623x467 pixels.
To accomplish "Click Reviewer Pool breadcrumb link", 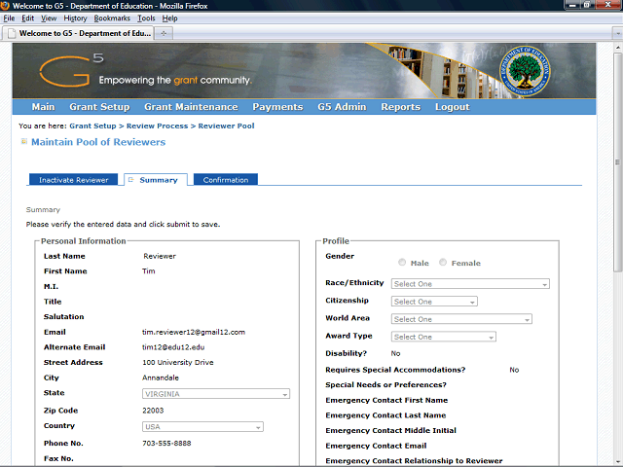I will click(226, 126).
